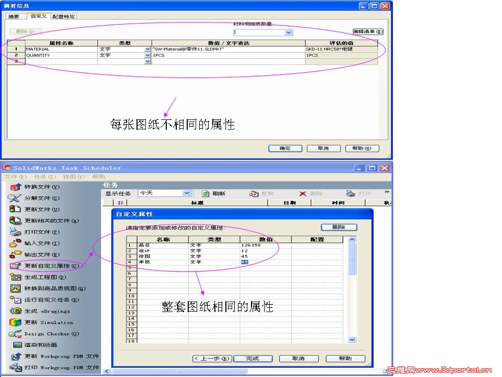Open the 材料明细表数量 dropdown
The width and height of the screenshot is (502, 377).
pyautogui.click(x=289, y=32)
